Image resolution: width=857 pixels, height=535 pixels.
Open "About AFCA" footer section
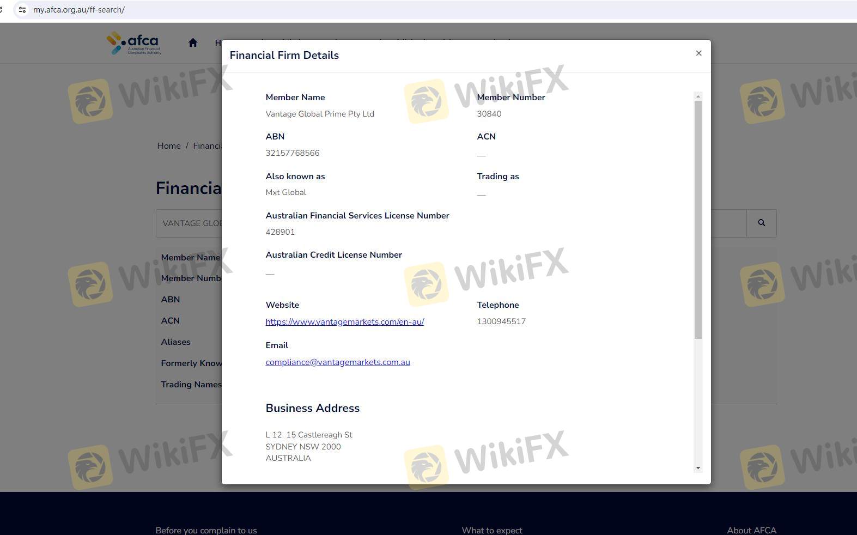pyautogui.click(x=751, y=530)
